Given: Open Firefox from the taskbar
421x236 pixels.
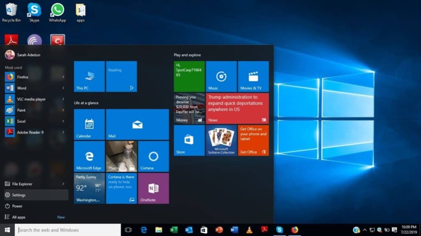Looking at the screenshot, I should pos(295,230).
